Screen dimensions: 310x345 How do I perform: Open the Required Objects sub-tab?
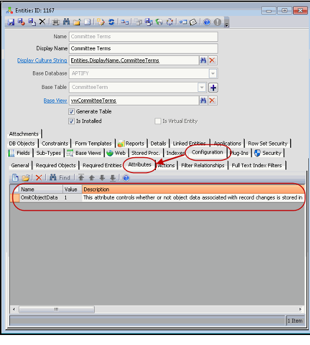click(x=56, y=165)
